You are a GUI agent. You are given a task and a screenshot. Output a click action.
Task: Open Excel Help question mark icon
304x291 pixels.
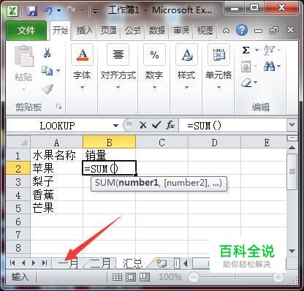(242, 31)
